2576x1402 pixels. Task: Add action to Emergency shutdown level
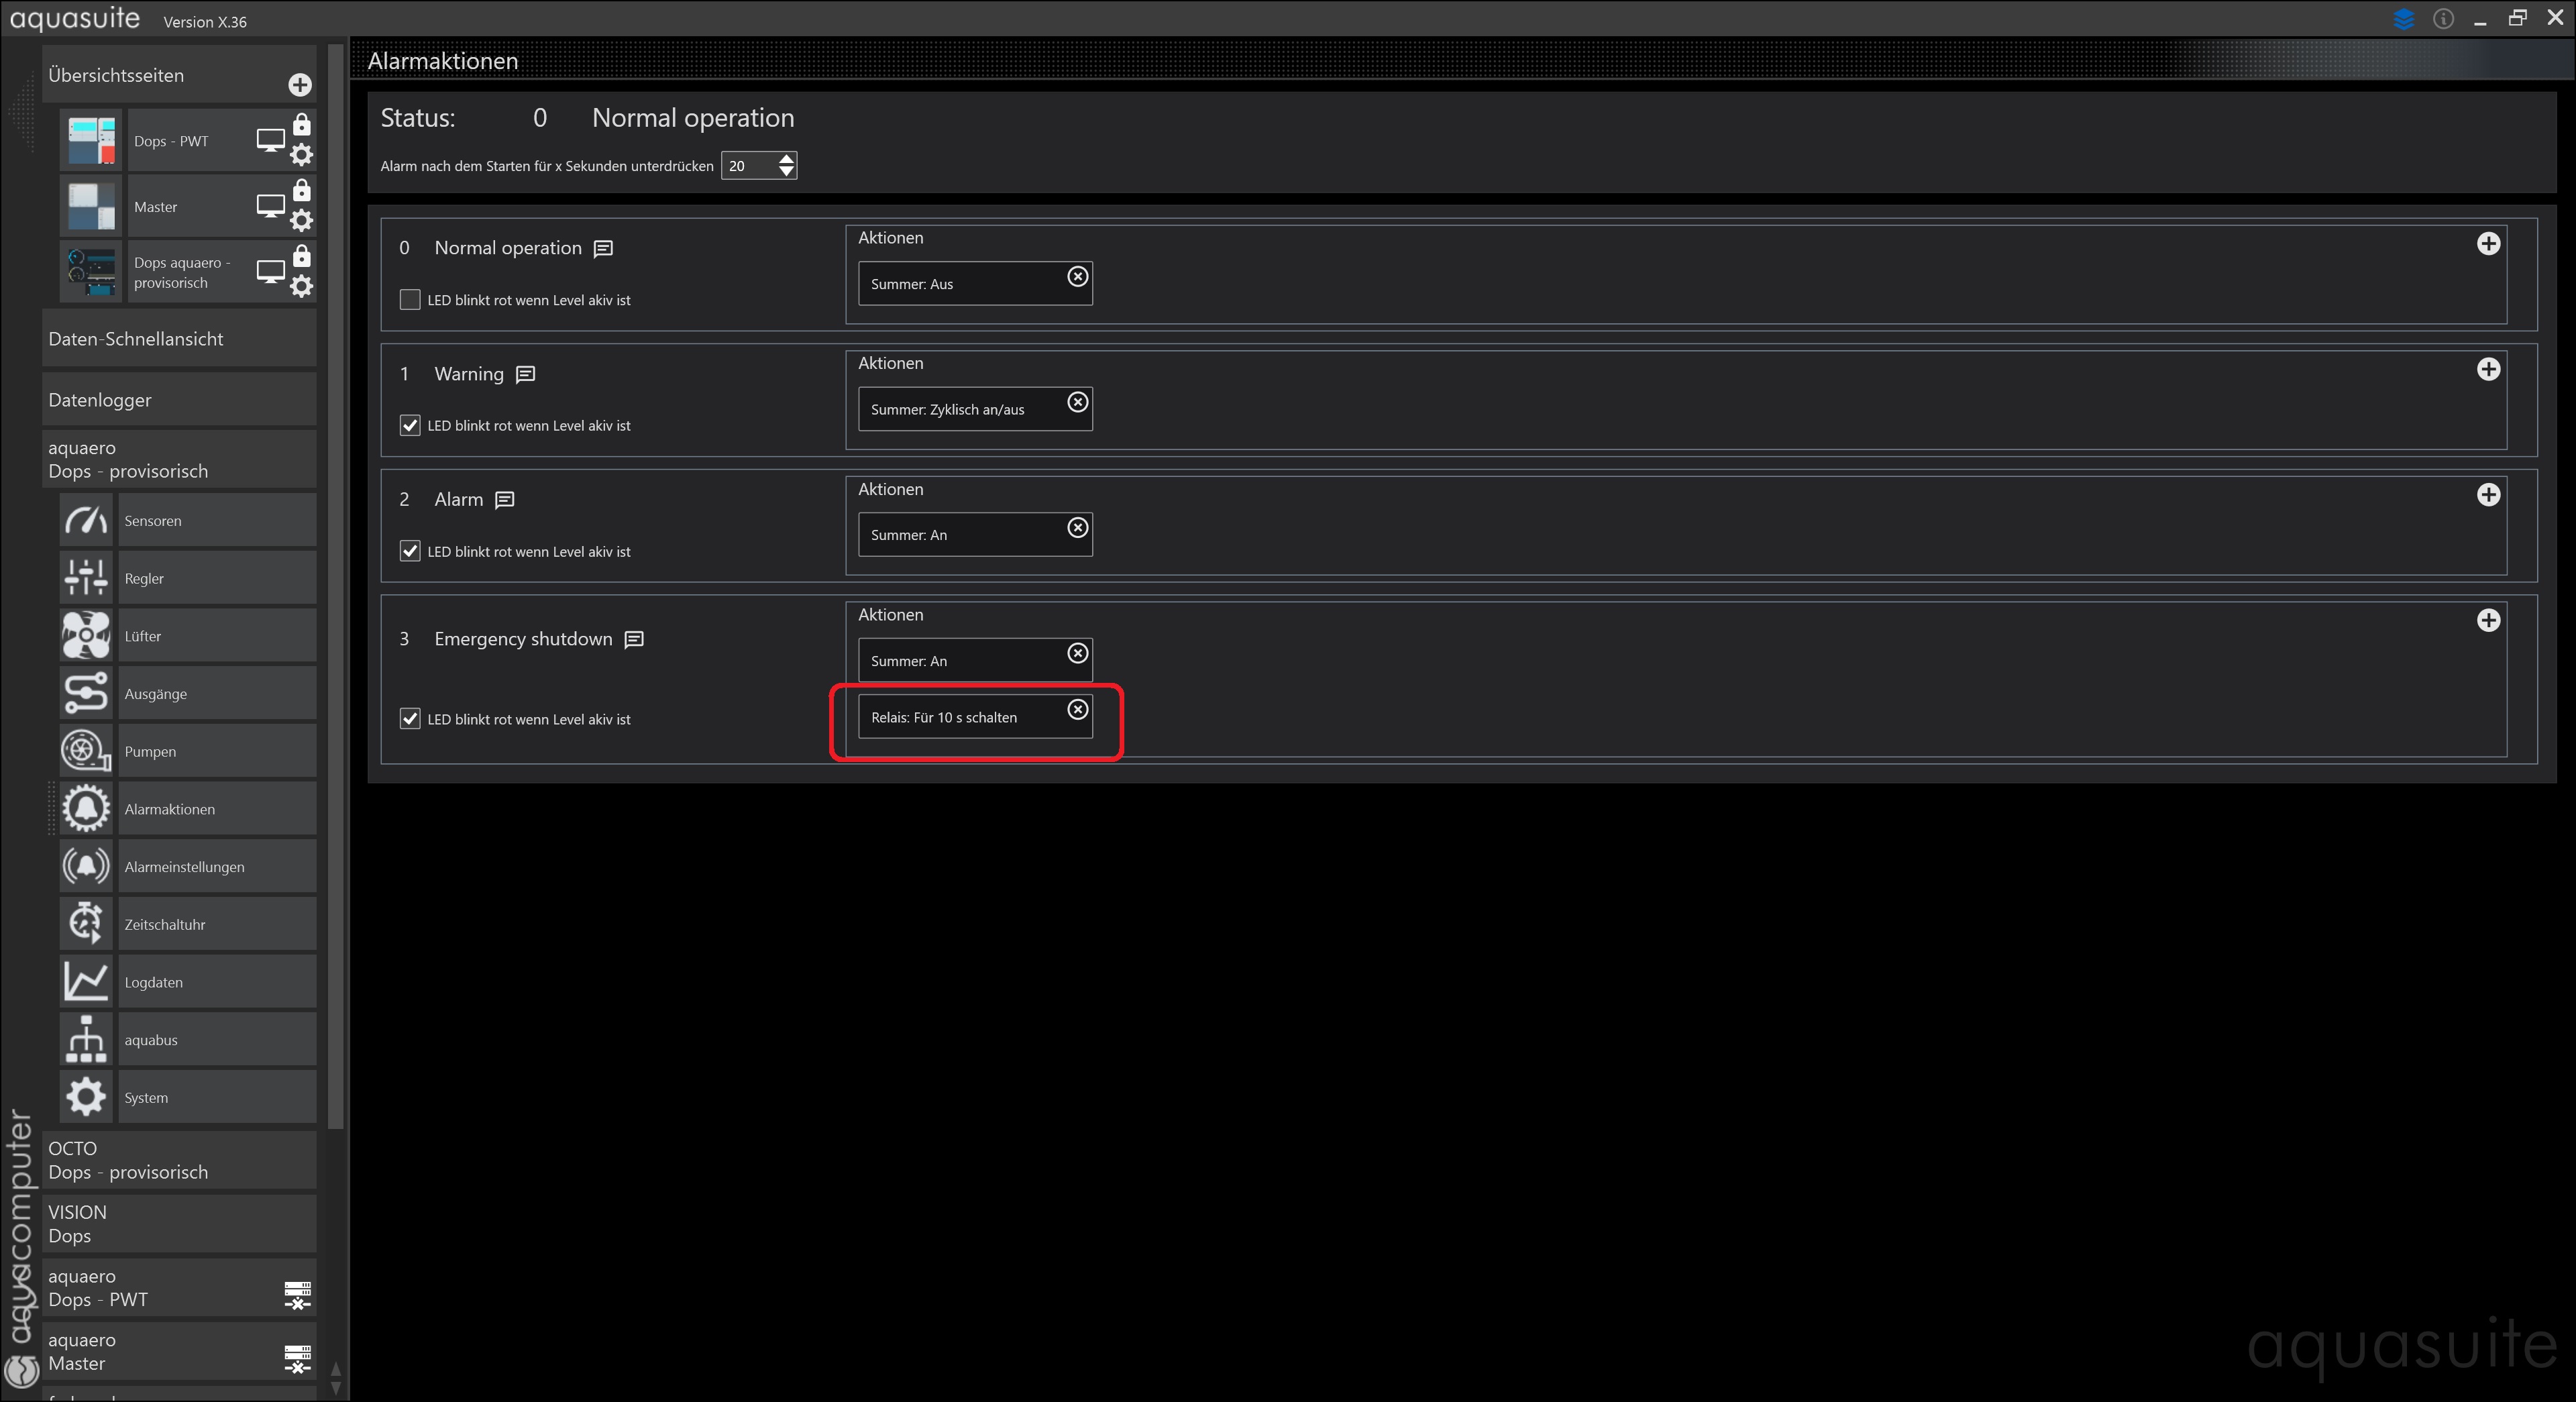pos(2488,620)
